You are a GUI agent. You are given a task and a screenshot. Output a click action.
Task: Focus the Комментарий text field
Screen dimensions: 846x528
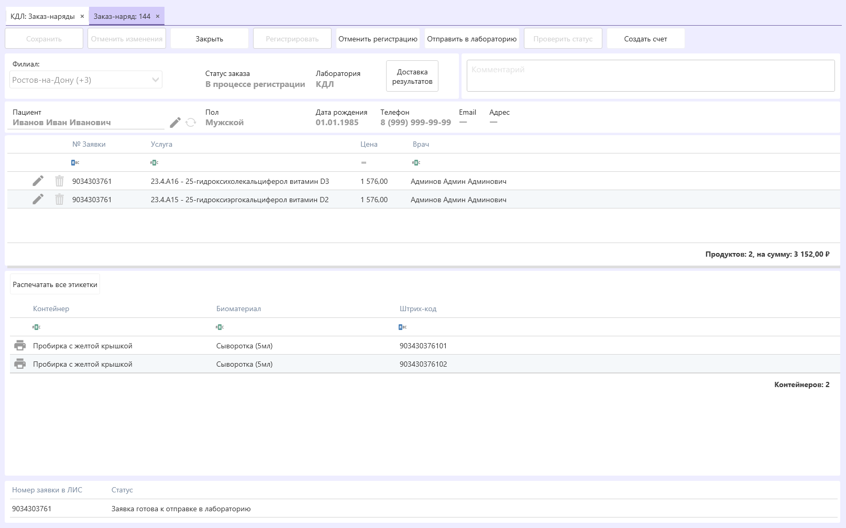(651, 76)
